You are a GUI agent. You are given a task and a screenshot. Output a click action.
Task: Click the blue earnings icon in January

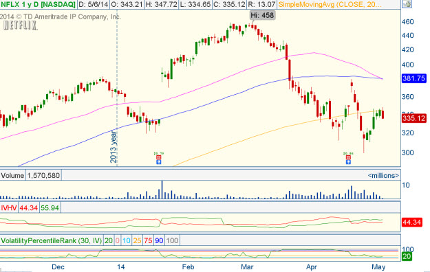pyautogui.click(x=158, y=162)
